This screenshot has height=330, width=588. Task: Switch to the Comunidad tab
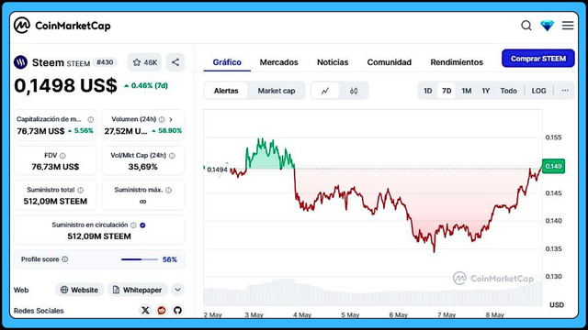point(390,62)
